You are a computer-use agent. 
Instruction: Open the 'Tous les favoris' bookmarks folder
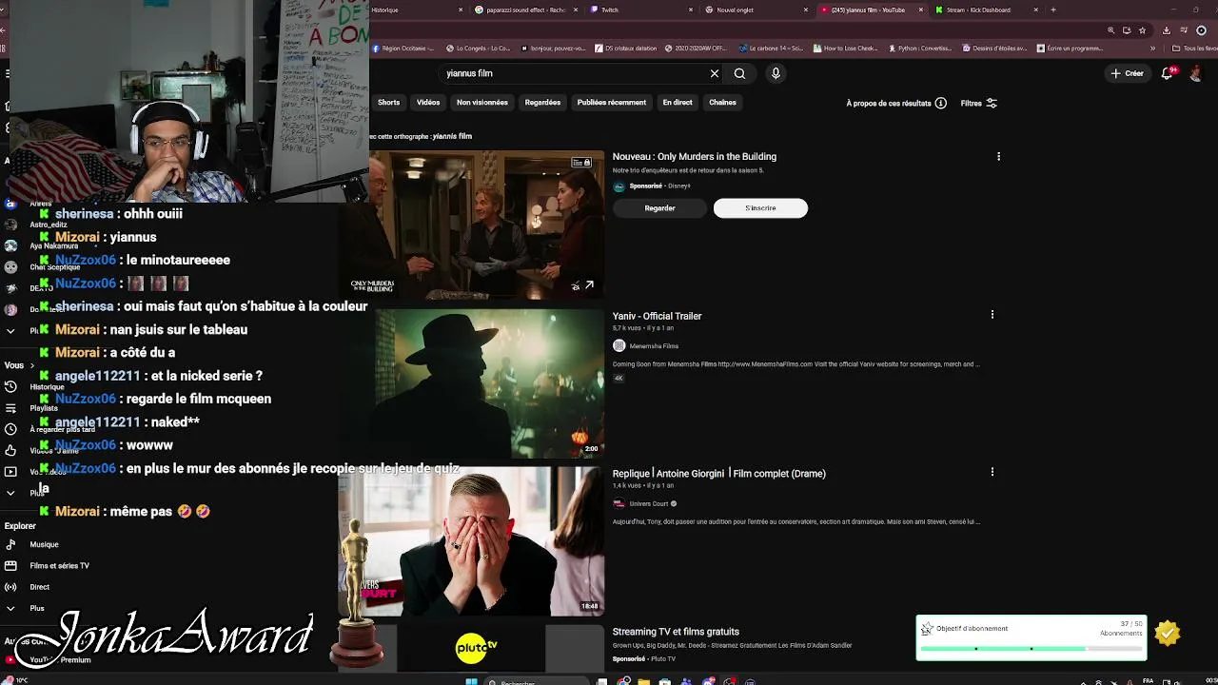pyautogui.click(x=1194, y=49)
